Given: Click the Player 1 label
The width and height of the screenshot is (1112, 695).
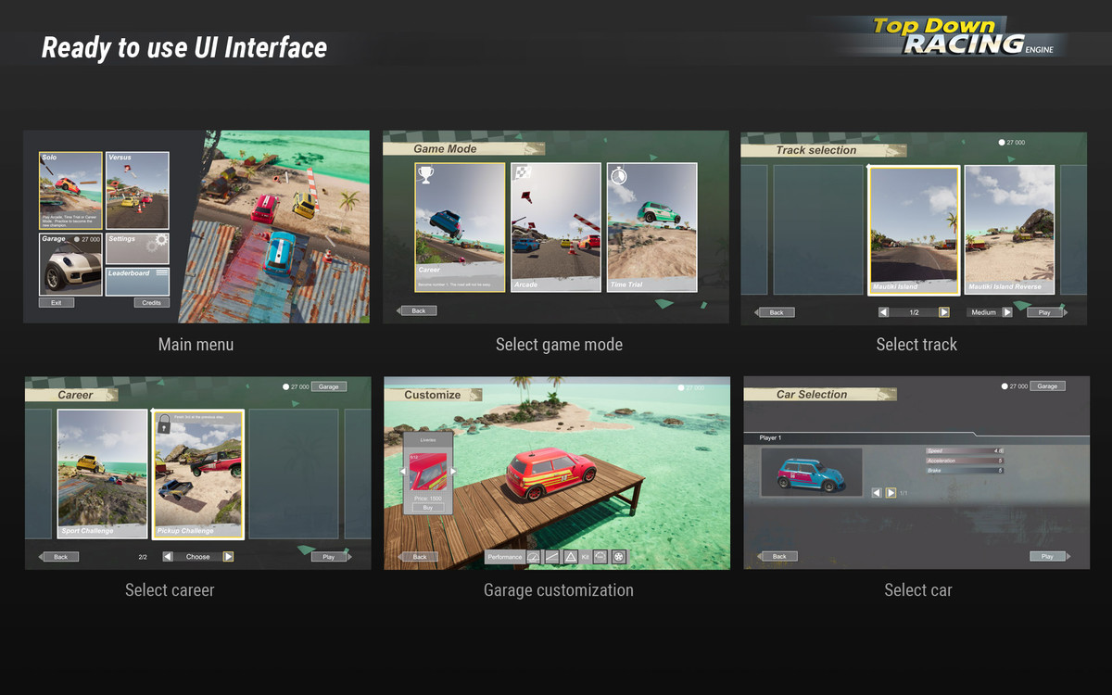Looking at the screenshot, I should pos(770,437).
